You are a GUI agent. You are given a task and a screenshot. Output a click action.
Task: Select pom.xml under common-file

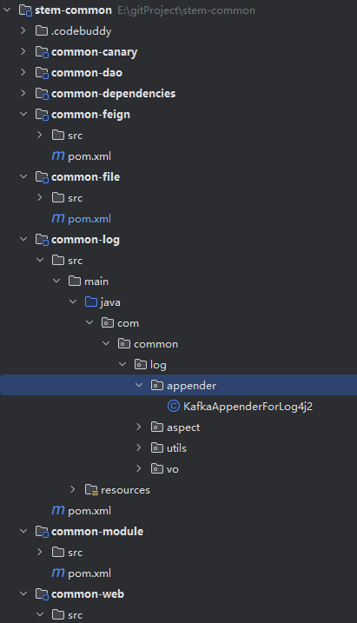point(89,219)
